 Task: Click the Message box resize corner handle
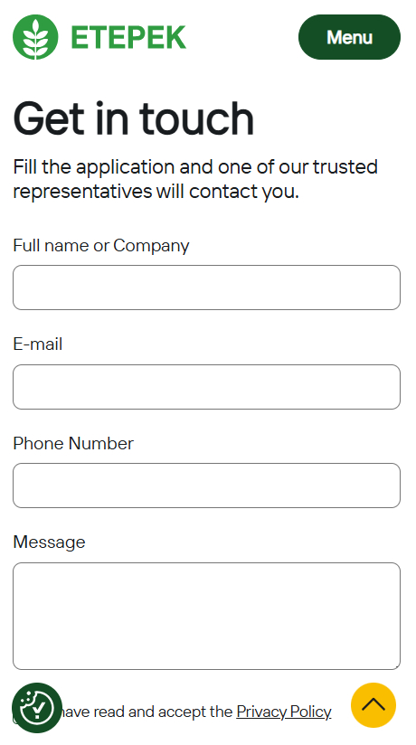(x=396, y=666)
